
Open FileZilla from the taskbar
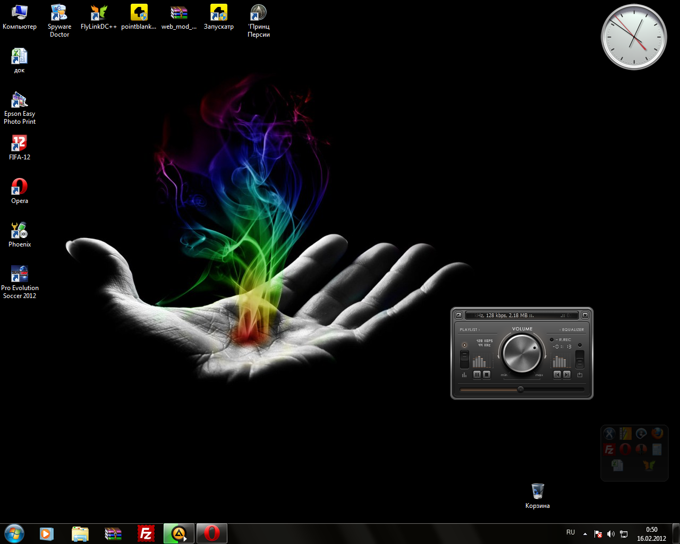(146, 533)
